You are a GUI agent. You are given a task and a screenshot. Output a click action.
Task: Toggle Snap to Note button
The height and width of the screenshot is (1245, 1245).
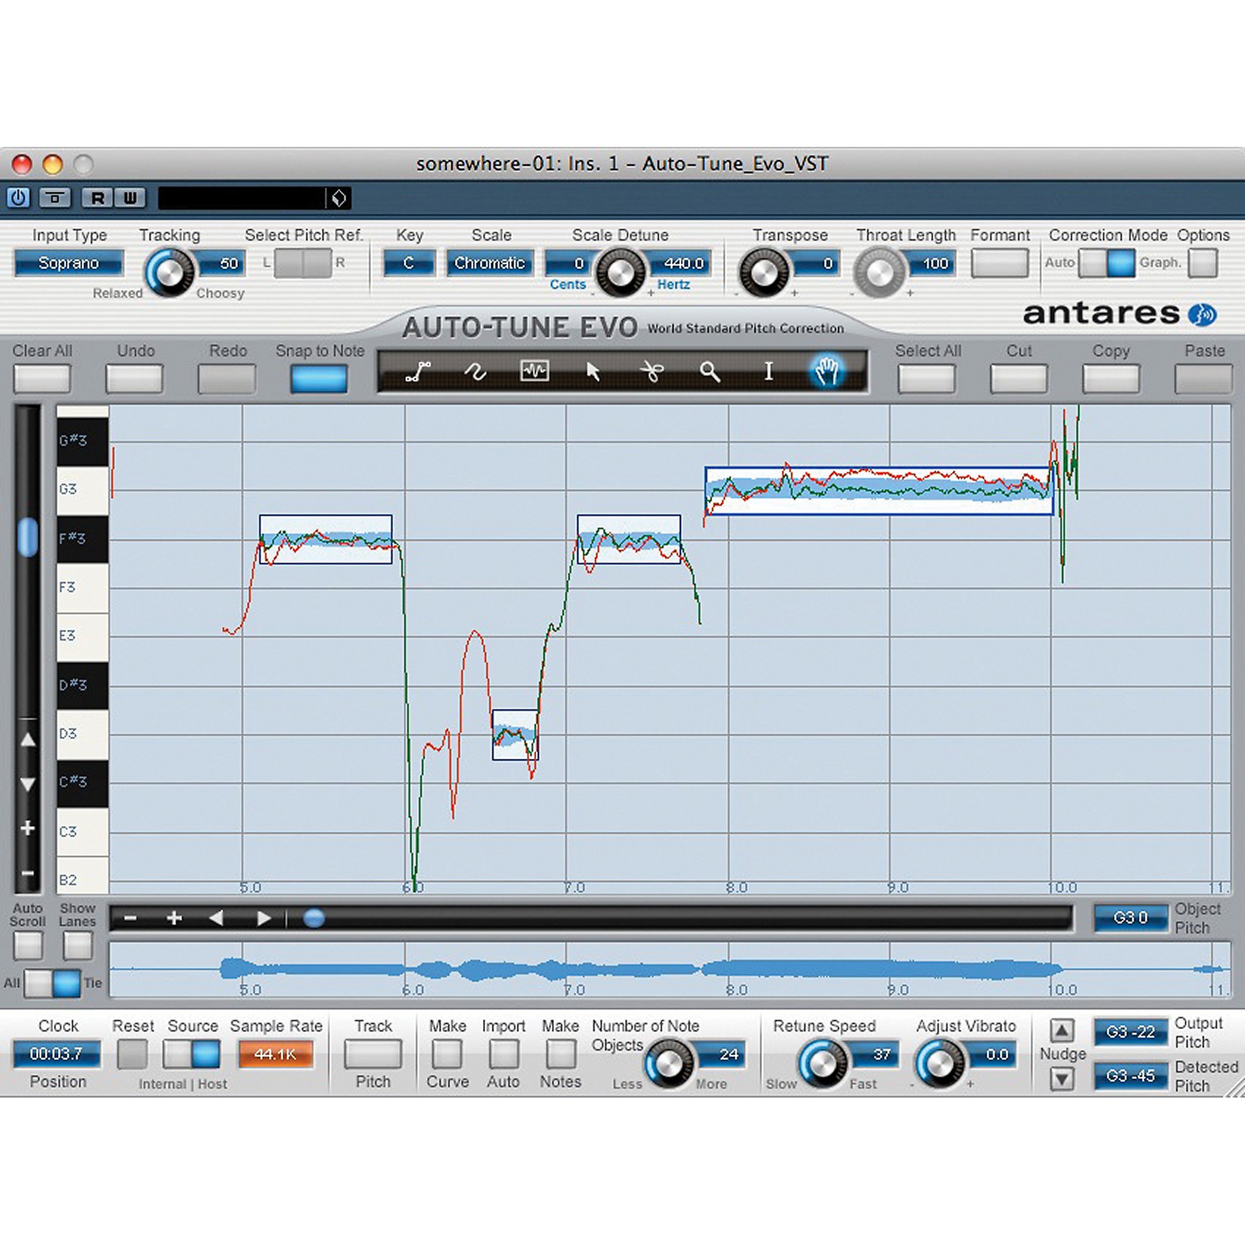[x=318, y=379]
